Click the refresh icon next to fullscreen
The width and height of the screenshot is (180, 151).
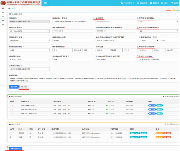pos(174,8)
